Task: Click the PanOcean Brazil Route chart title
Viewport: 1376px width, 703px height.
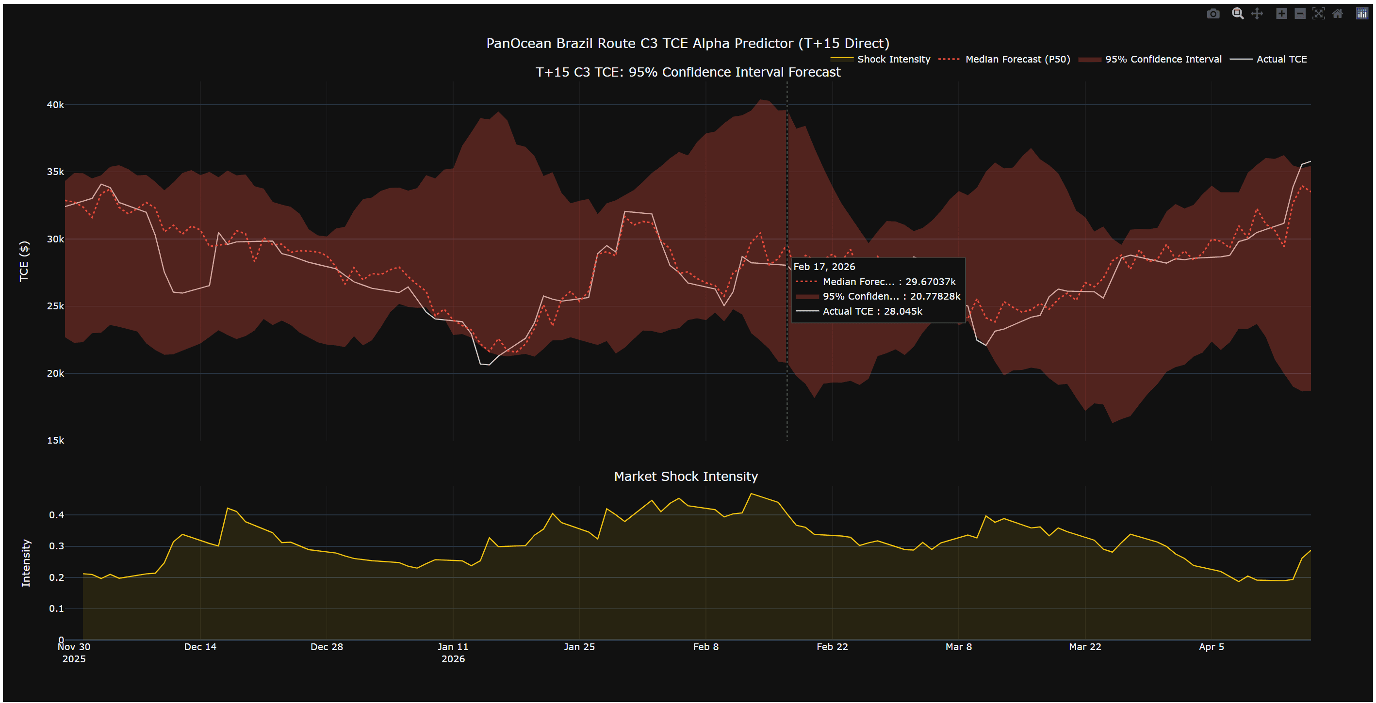Action: (688, 43)
